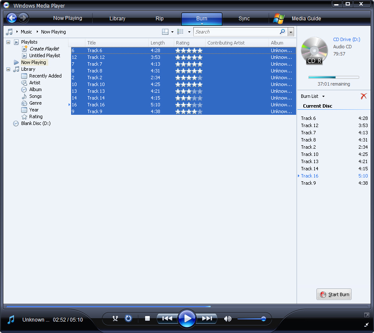374x333 pixels.
Task: Sort by the Title column header
Action: [117, 43]
